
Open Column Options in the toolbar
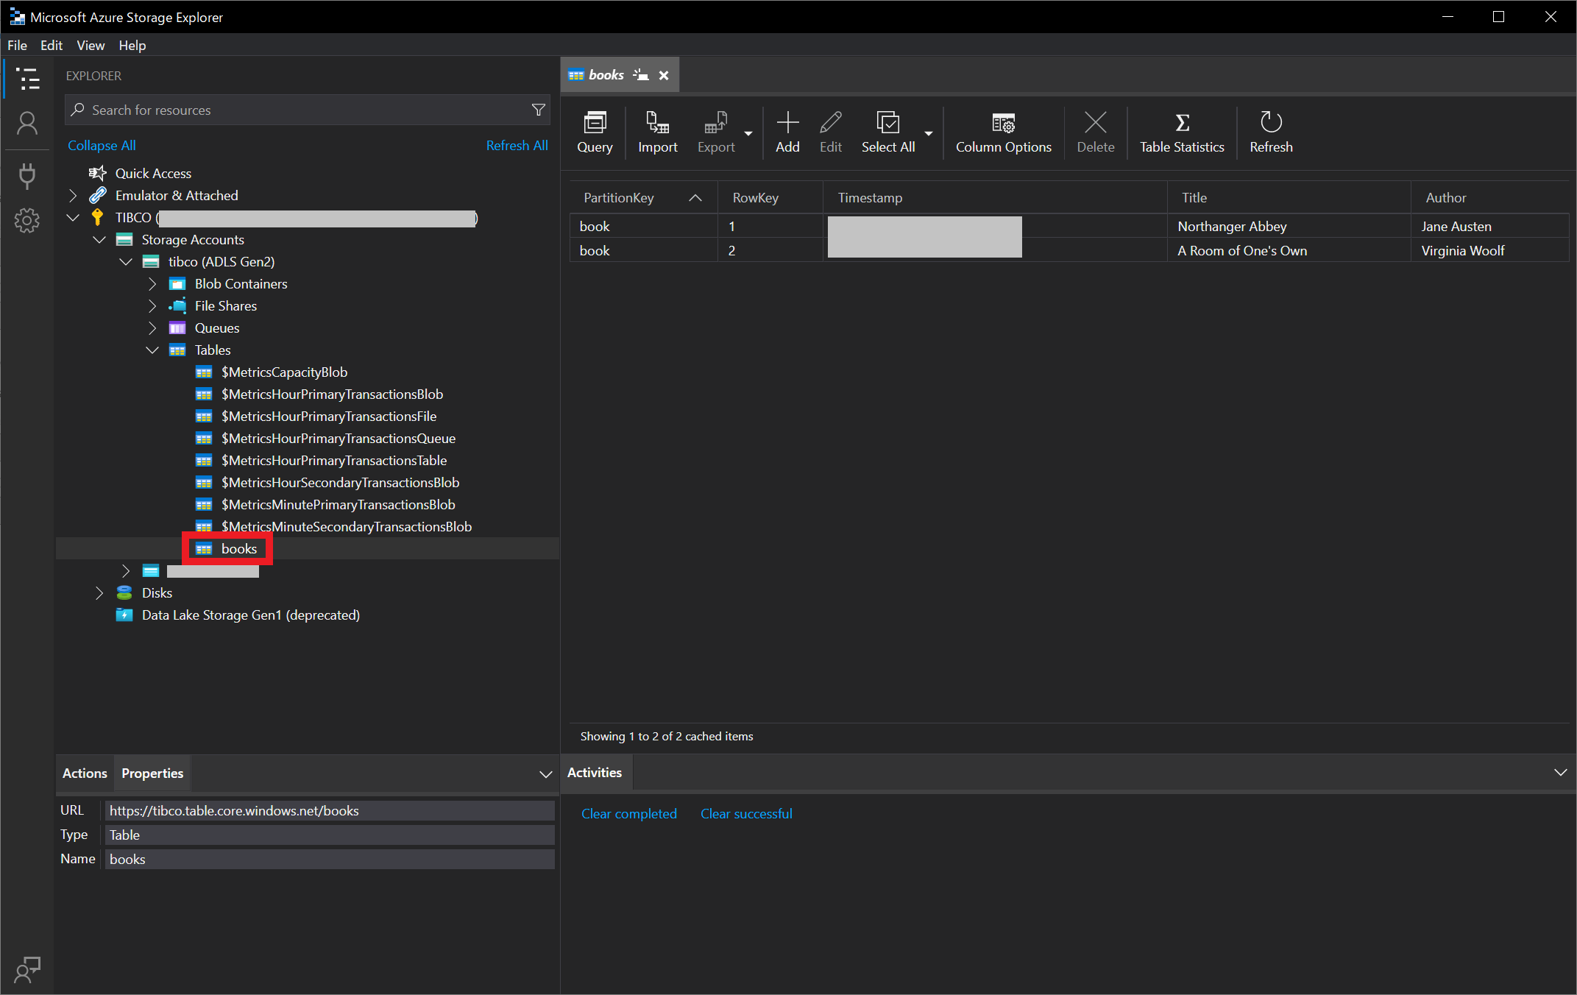pyautogui.click(x=1003, y=132)
